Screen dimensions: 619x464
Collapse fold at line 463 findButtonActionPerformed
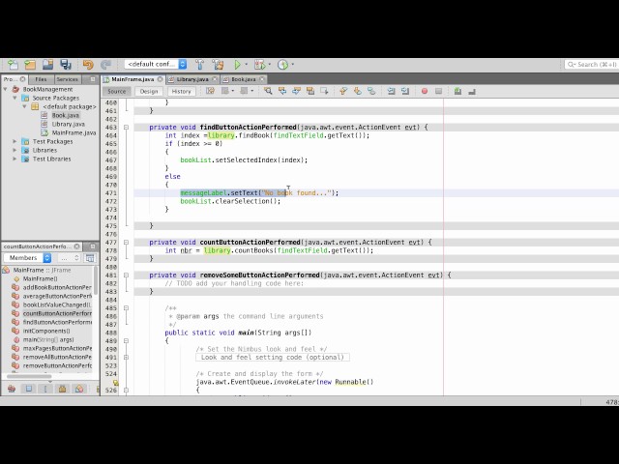pyautogui.click(x=126, y=127)
